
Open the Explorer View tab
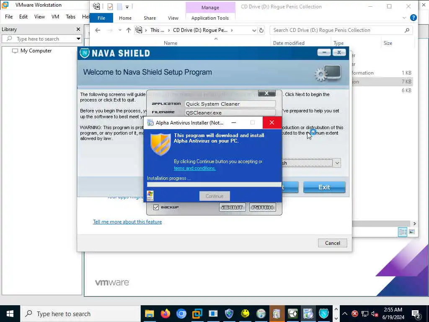[173, 18]
